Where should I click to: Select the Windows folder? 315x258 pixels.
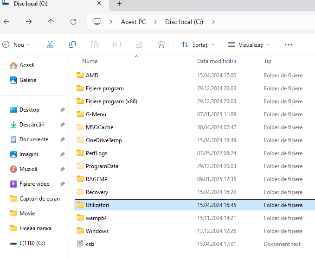tap(97, 231)
